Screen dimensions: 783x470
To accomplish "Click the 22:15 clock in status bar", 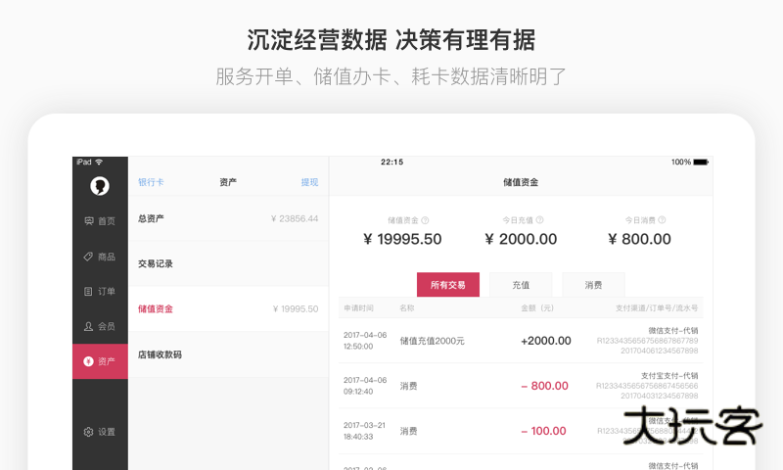I will (x=392, y=162).
